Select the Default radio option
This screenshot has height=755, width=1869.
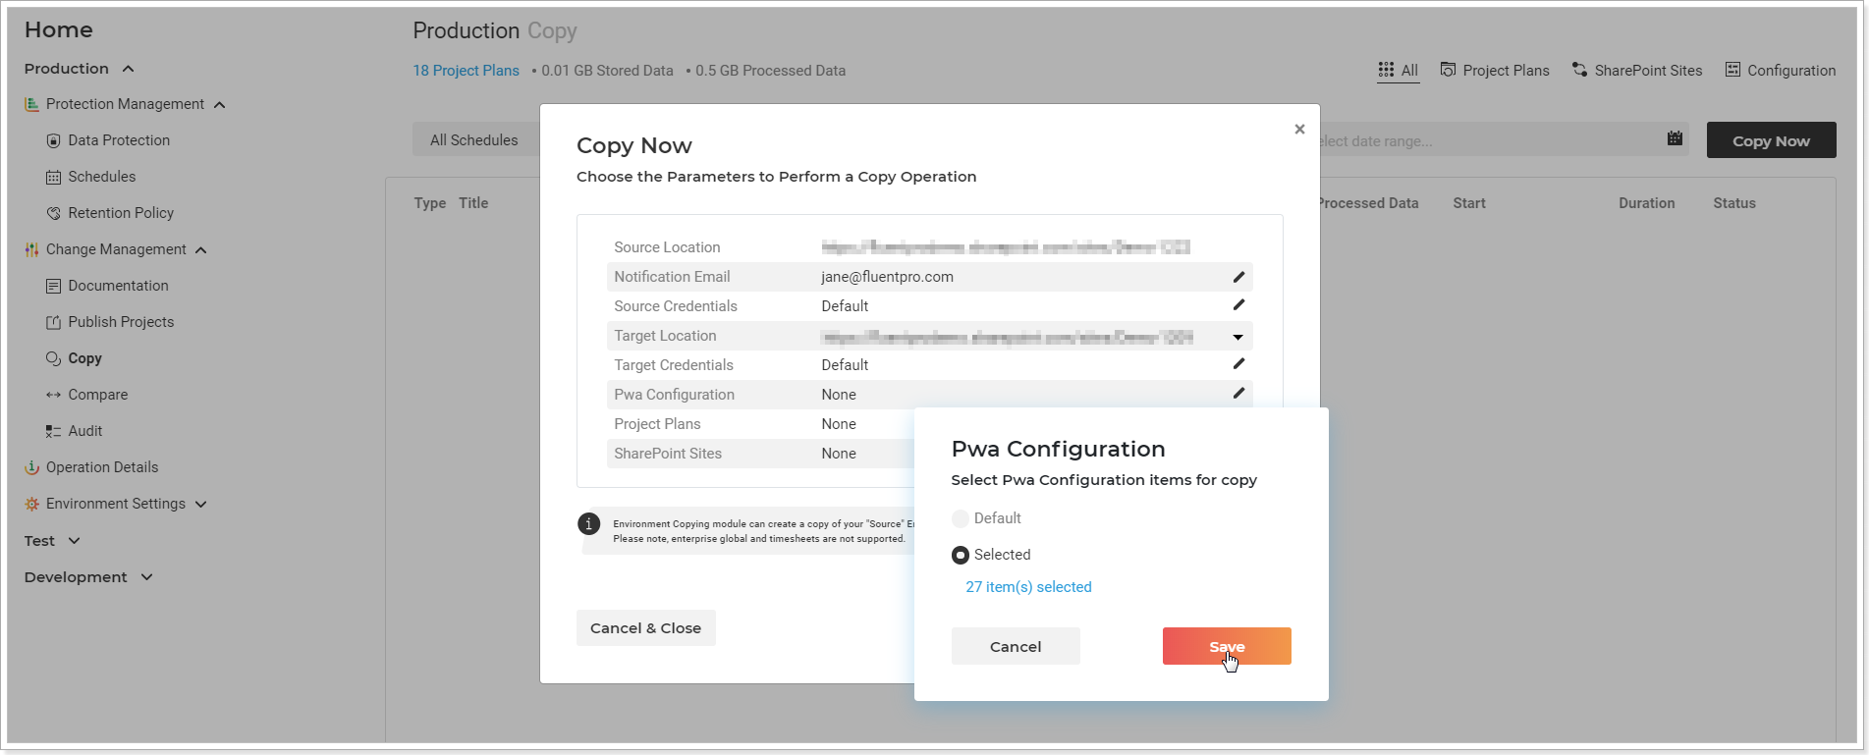point(961,518)
